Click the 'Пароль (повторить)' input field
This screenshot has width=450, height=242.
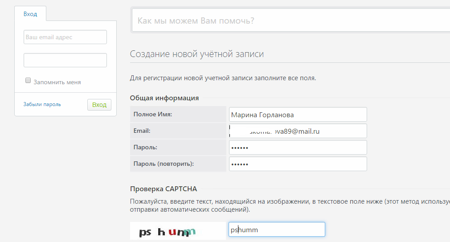tap(298, 164)
